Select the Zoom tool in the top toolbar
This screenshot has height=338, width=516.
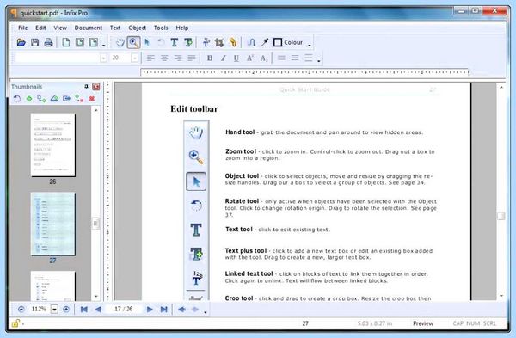[x=133, y=42]
